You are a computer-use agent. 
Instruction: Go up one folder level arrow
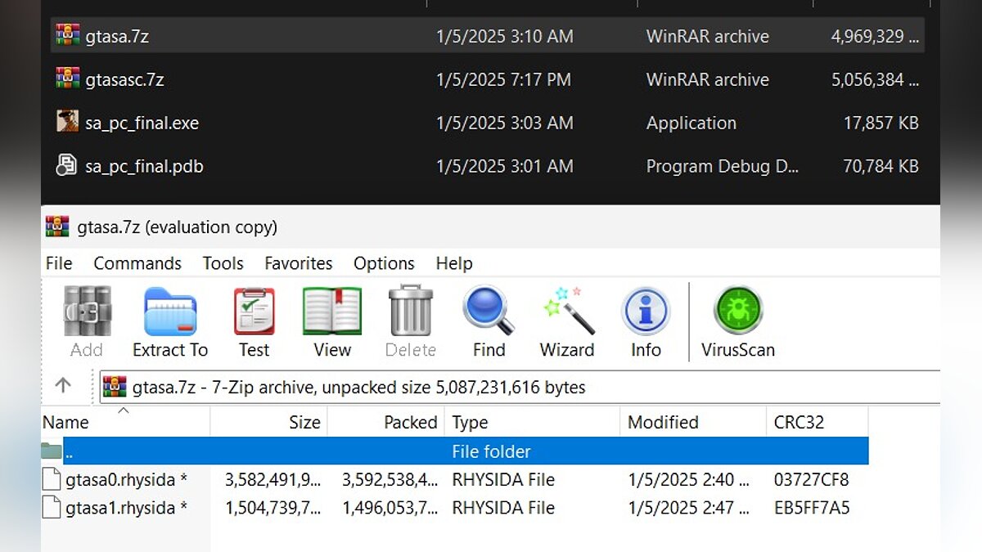[63, 386]
